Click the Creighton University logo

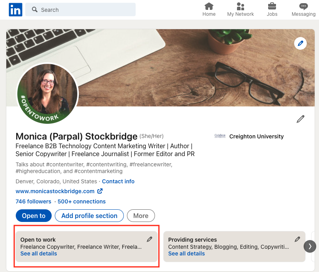click(220, 136)
